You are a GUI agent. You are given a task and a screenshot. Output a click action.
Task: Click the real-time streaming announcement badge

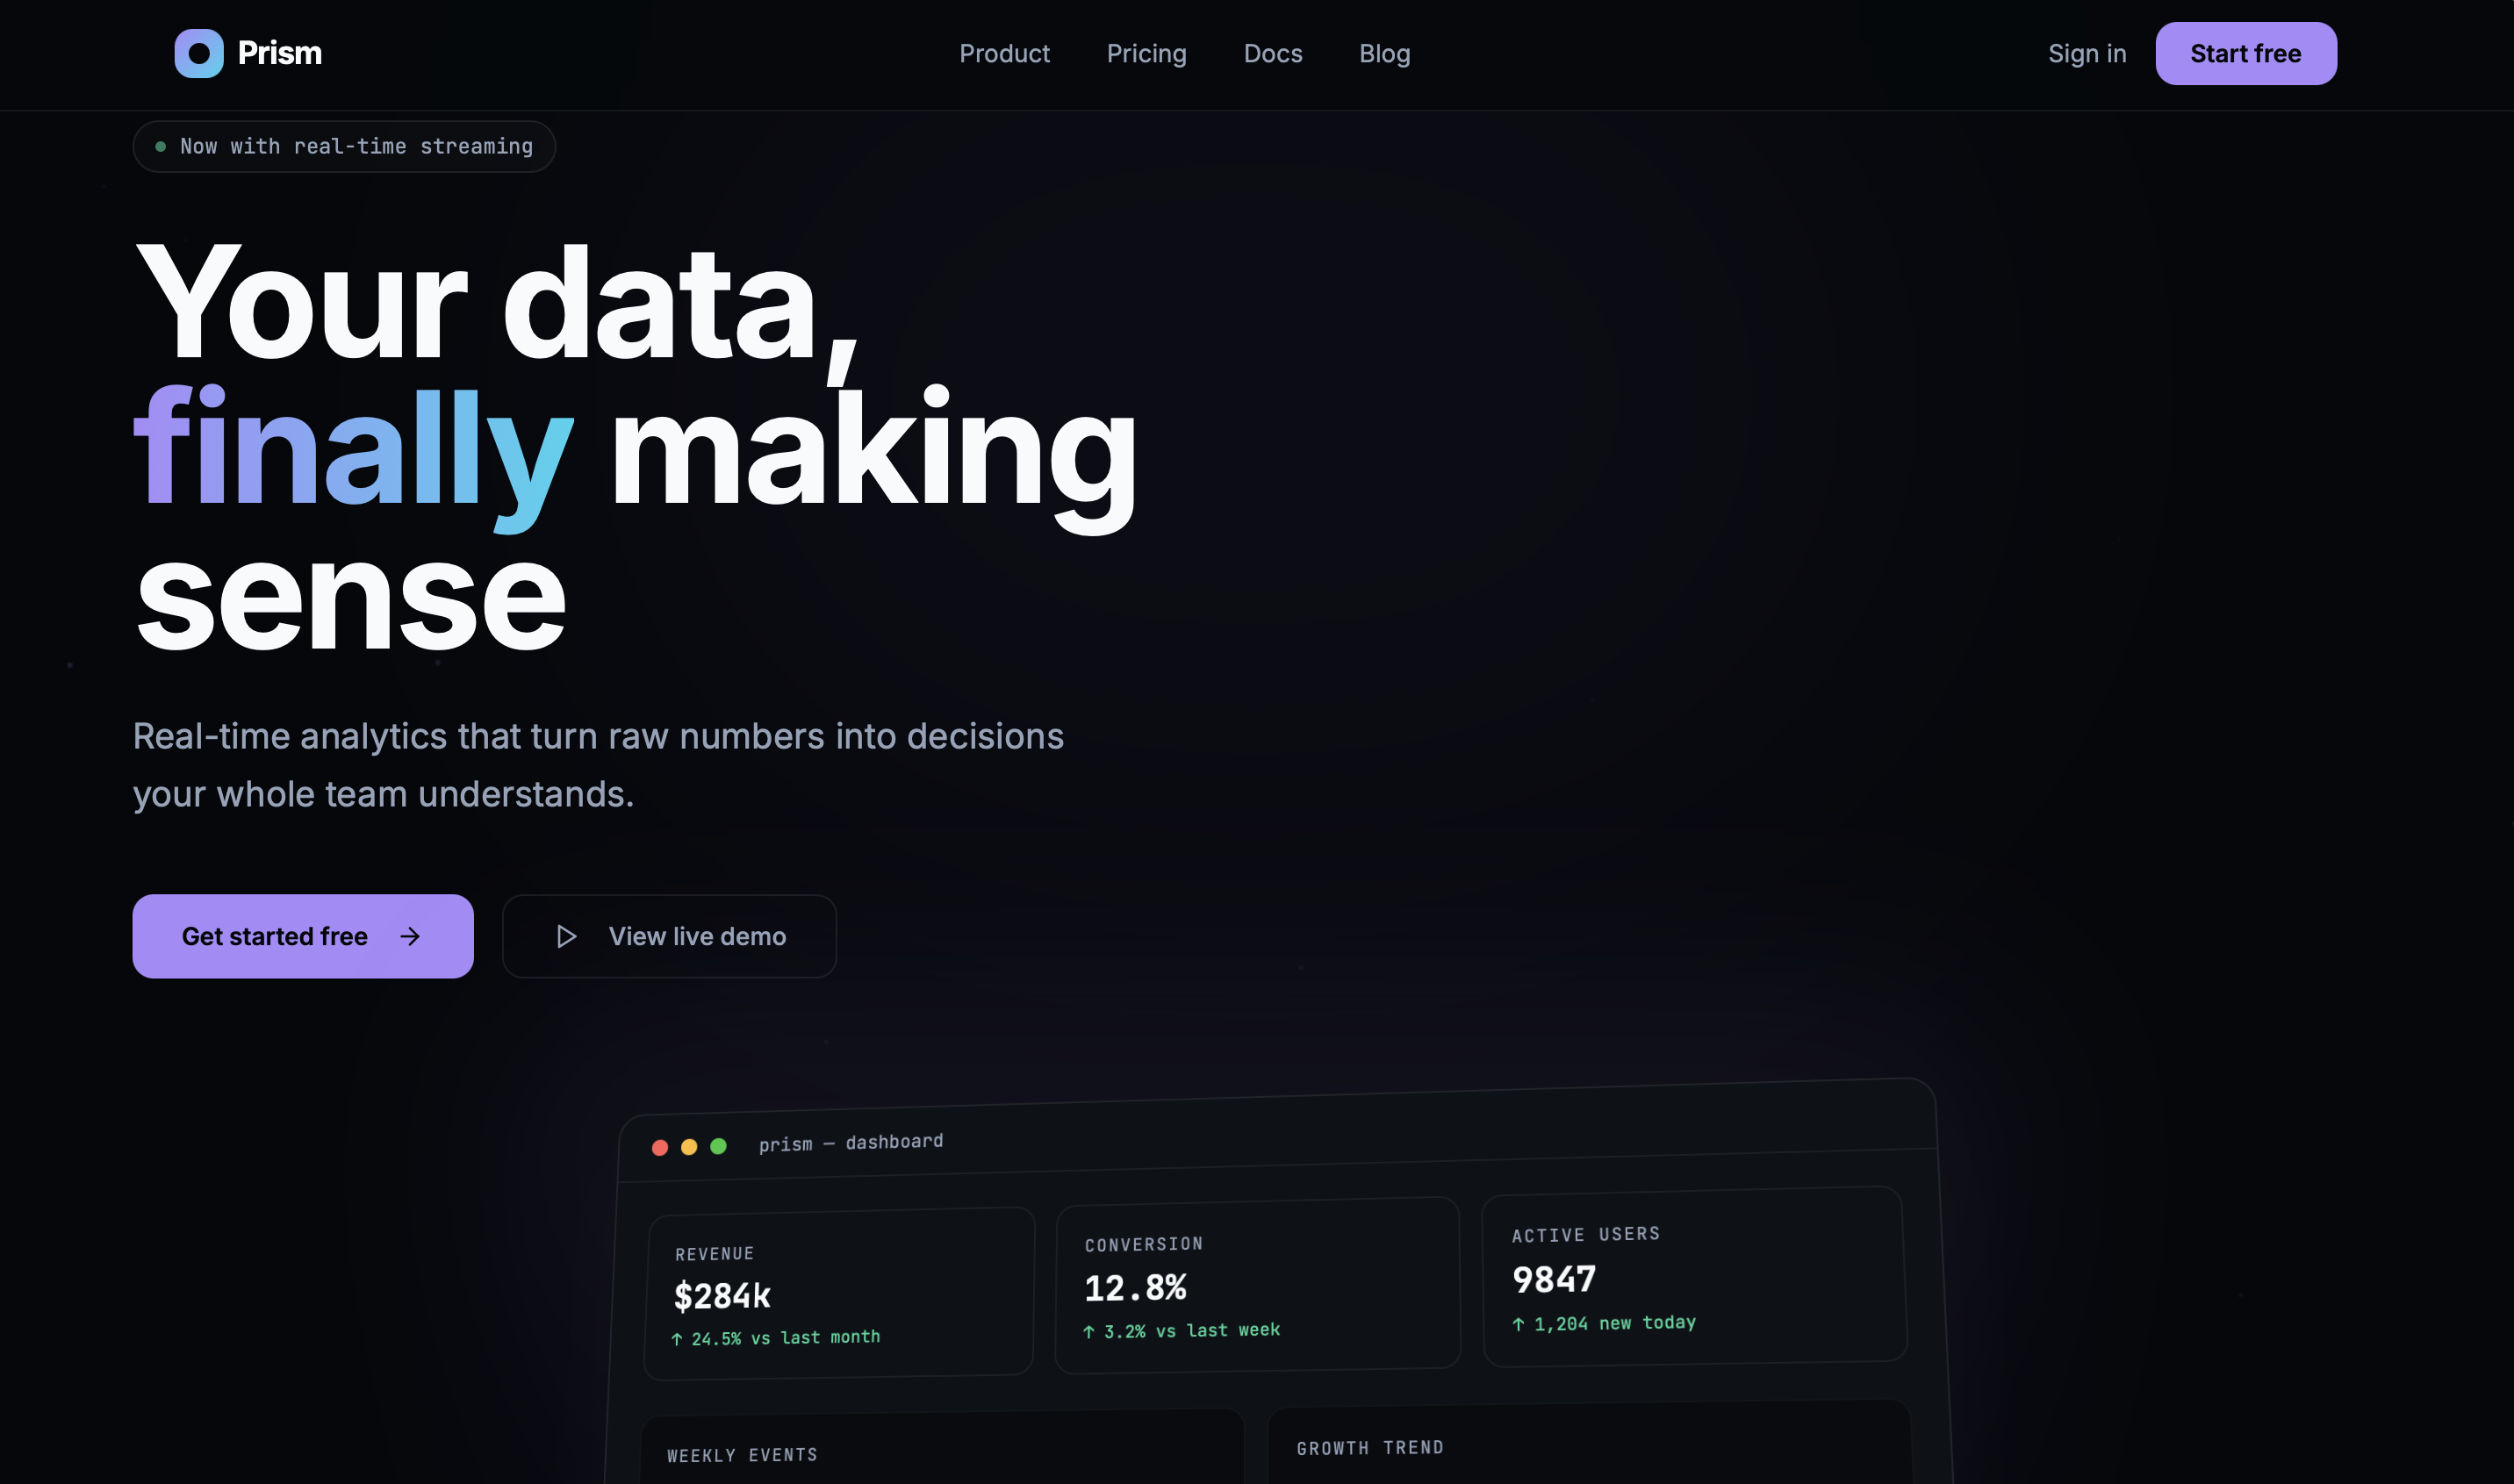point(344,146)
